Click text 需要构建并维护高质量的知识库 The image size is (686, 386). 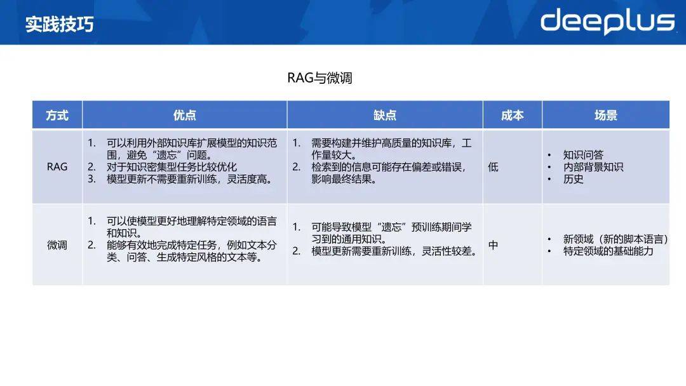pos(382,143)
